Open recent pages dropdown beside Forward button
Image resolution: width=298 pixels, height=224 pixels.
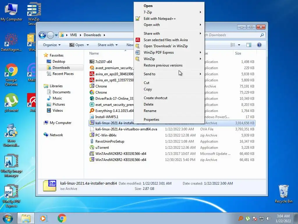(56, 35)
